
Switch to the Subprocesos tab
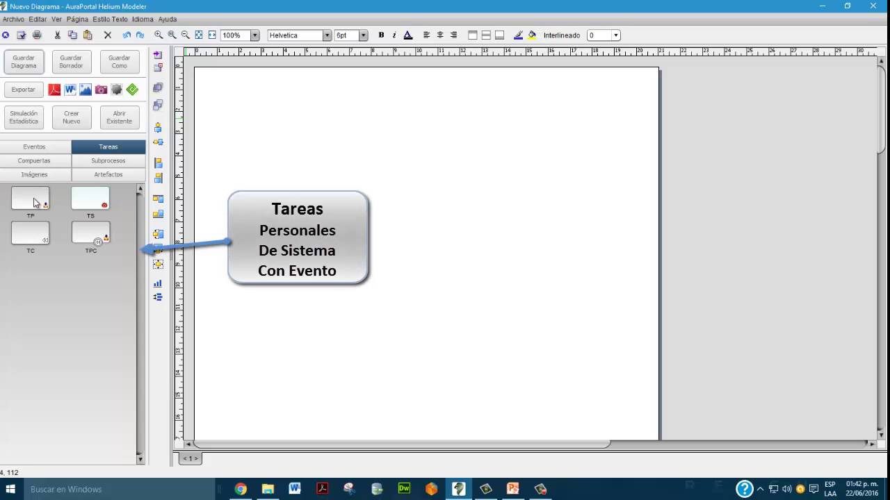tap(108, 160)
